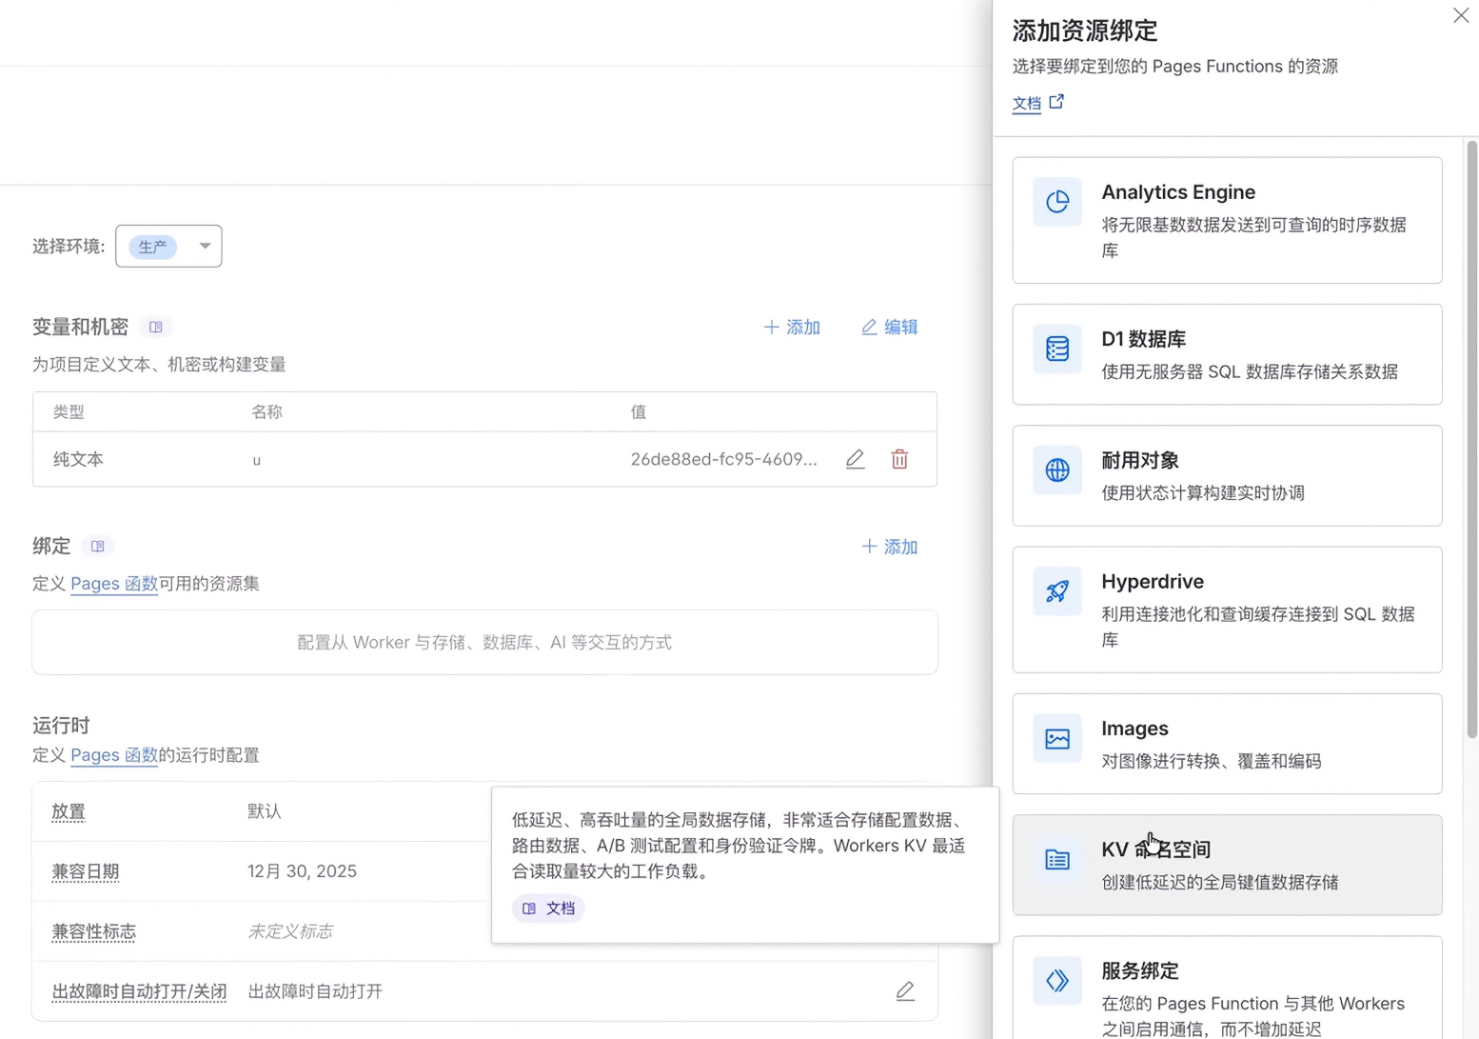Click the 纯文本 type cell
This screenshot has width=1479, height=1039.
(x=78, y=459)
